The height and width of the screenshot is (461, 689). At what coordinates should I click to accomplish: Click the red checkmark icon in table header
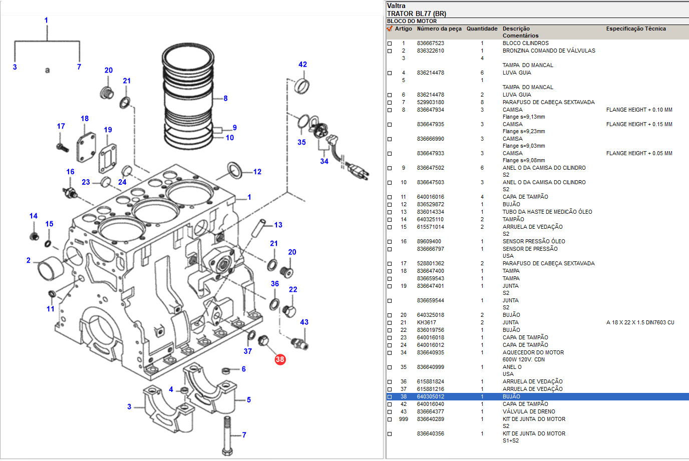(x=390, y=29)
